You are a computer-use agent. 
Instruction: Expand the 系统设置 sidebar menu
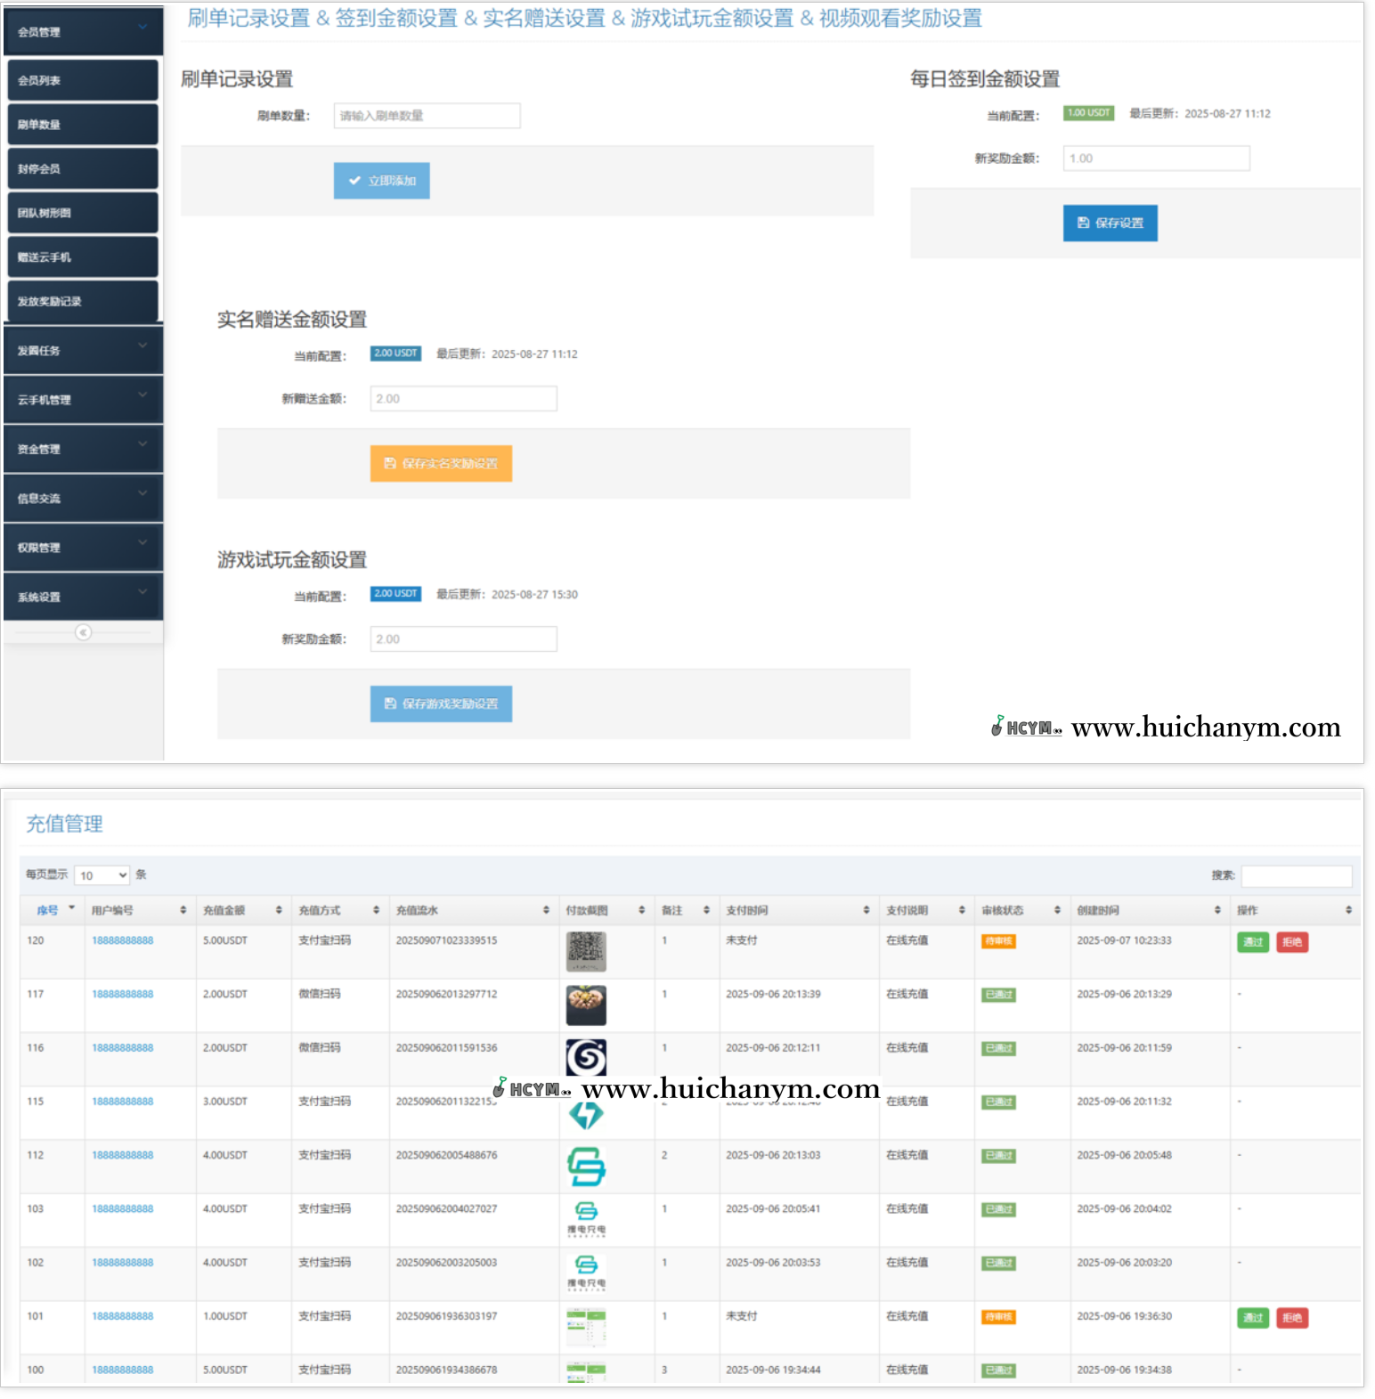(x=83, y=597)
